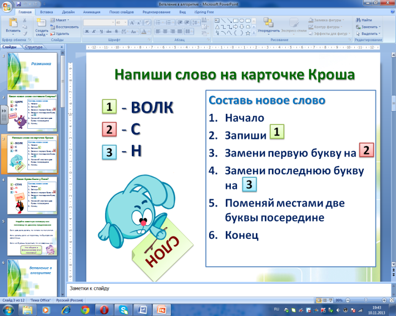The height and width of the screenshot is (316, 396).
Task: Expand the Макет layout dropdown
Action: click(60, 20)
